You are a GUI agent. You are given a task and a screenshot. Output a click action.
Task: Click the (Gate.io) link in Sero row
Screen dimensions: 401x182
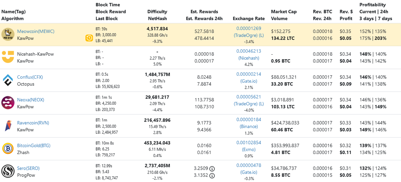[249, 172]
